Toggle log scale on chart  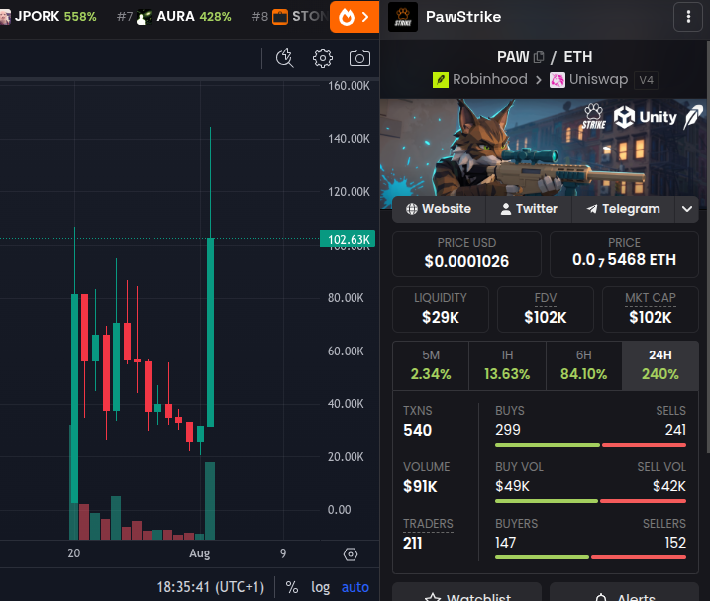pos(320,587)
